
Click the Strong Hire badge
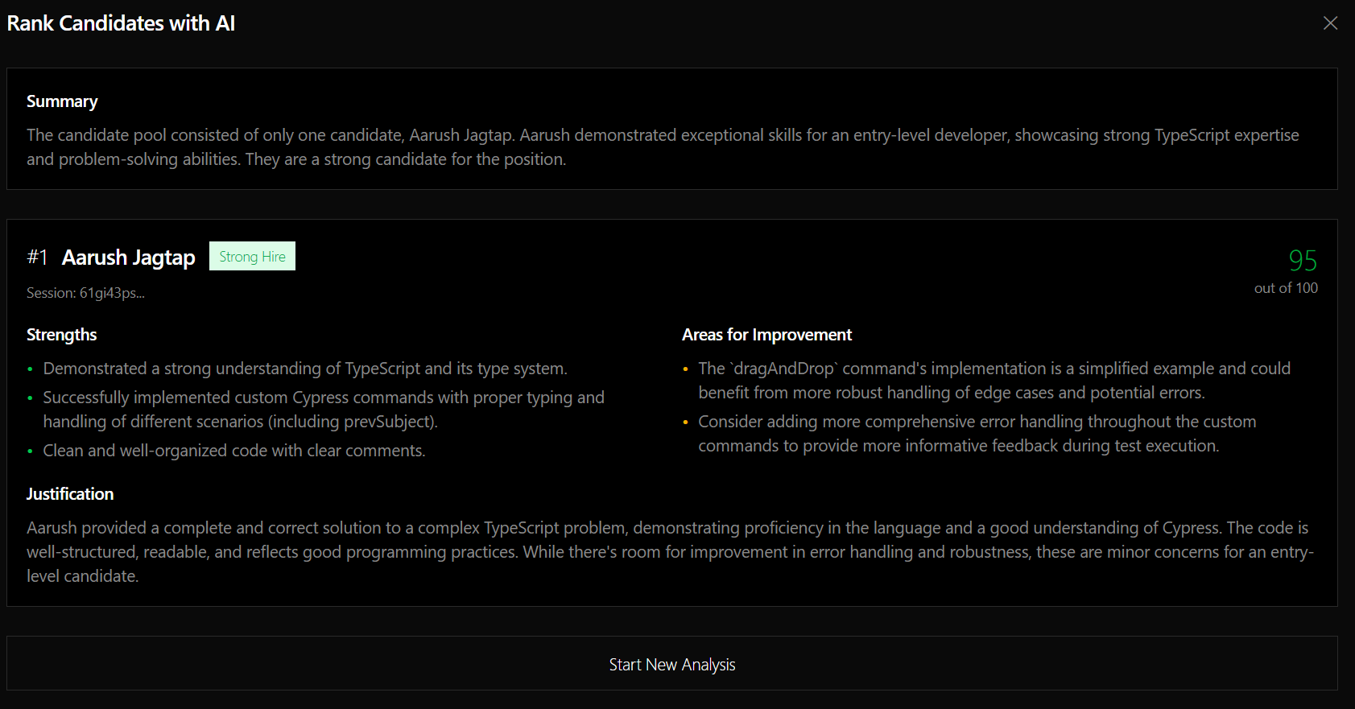[252, 257]
